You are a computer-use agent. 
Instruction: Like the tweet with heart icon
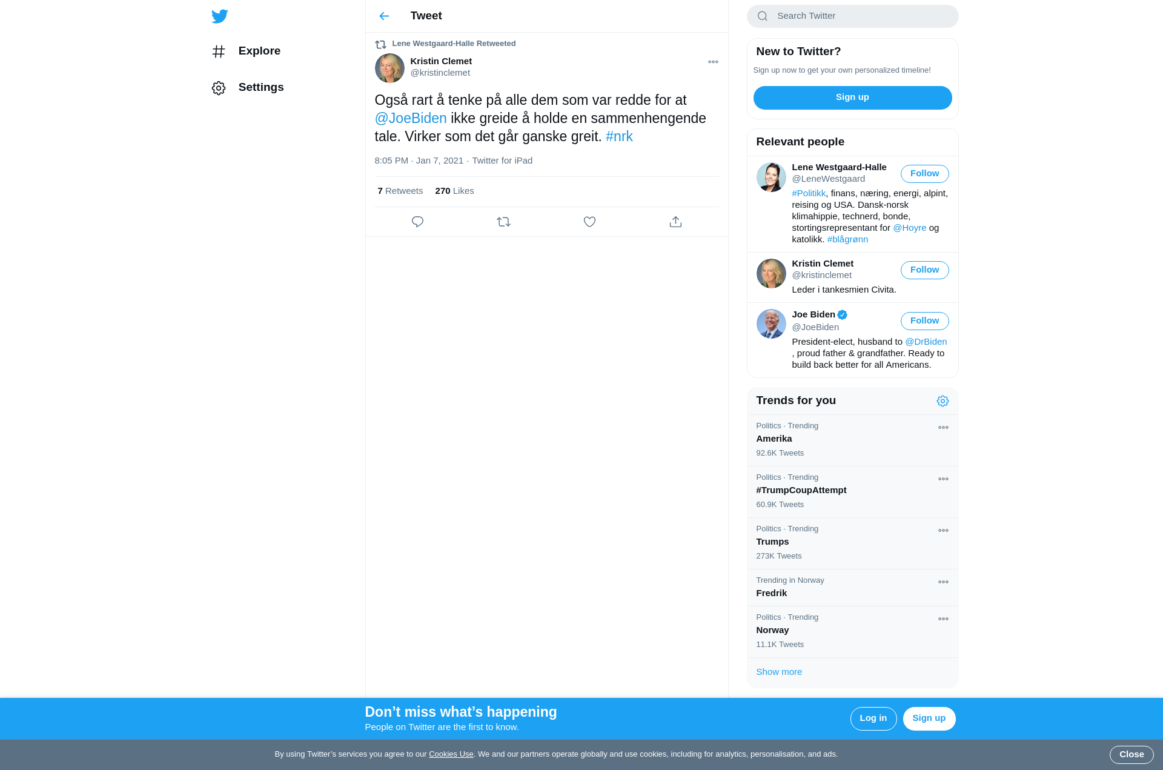[x=589, y=222]
